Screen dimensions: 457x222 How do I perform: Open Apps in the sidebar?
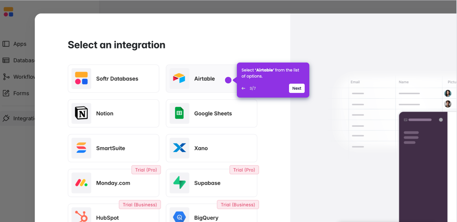pyautogui.click(x=20, y=44)
